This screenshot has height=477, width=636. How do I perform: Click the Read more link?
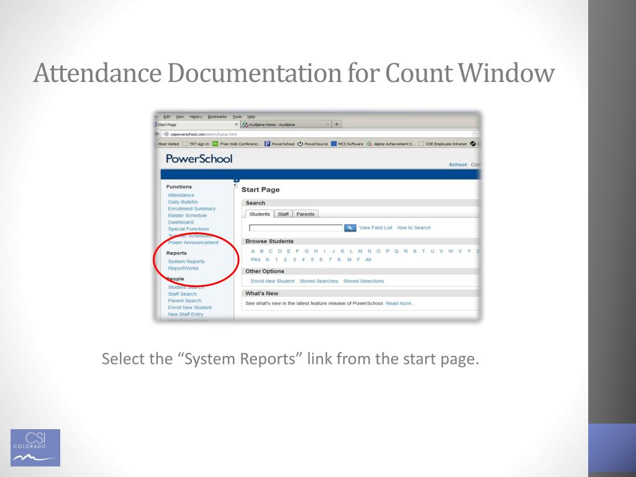pyautogui.click(x=400, y=303)
